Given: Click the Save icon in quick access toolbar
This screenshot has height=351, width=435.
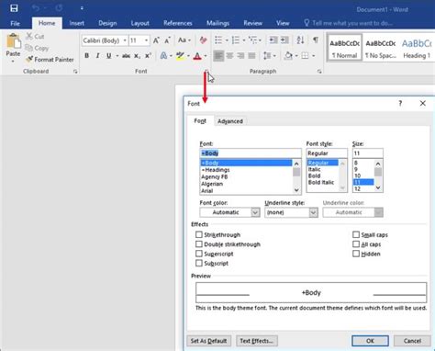Looking at the screenshot, I should click(14, 8).
